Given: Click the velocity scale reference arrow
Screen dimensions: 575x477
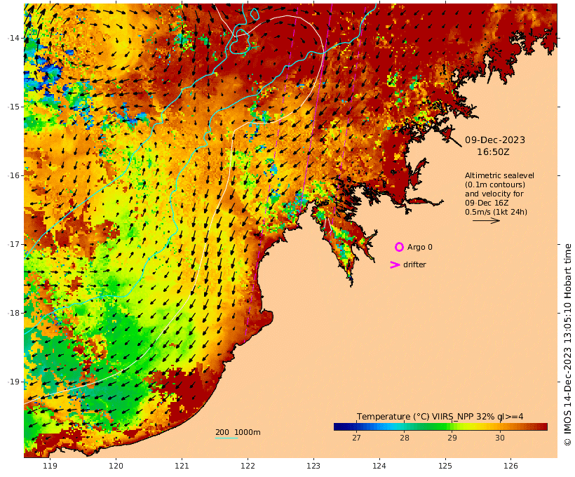Looking at the screenshot, I should click(x=486, y=220).
